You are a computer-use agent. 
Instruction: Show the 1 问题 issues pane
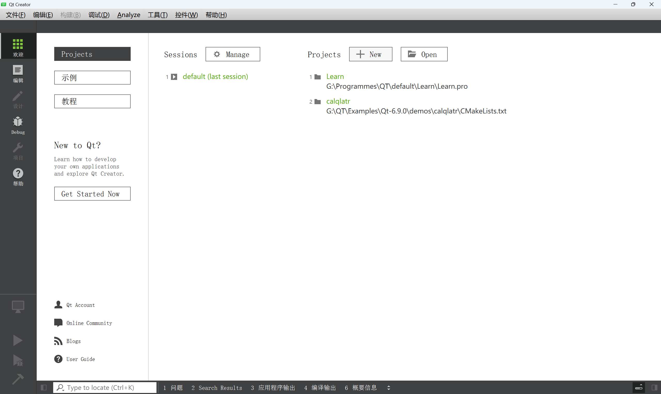point(173,388)
